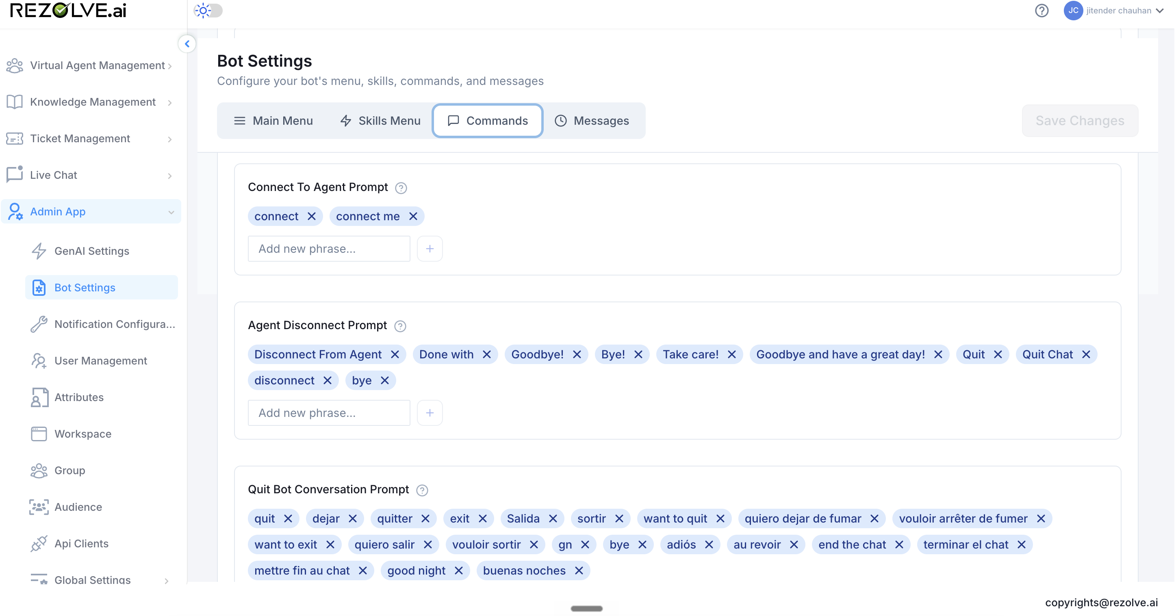
Task: Add phrase plus button under Agent Disconnect
Action: point(430,413)
